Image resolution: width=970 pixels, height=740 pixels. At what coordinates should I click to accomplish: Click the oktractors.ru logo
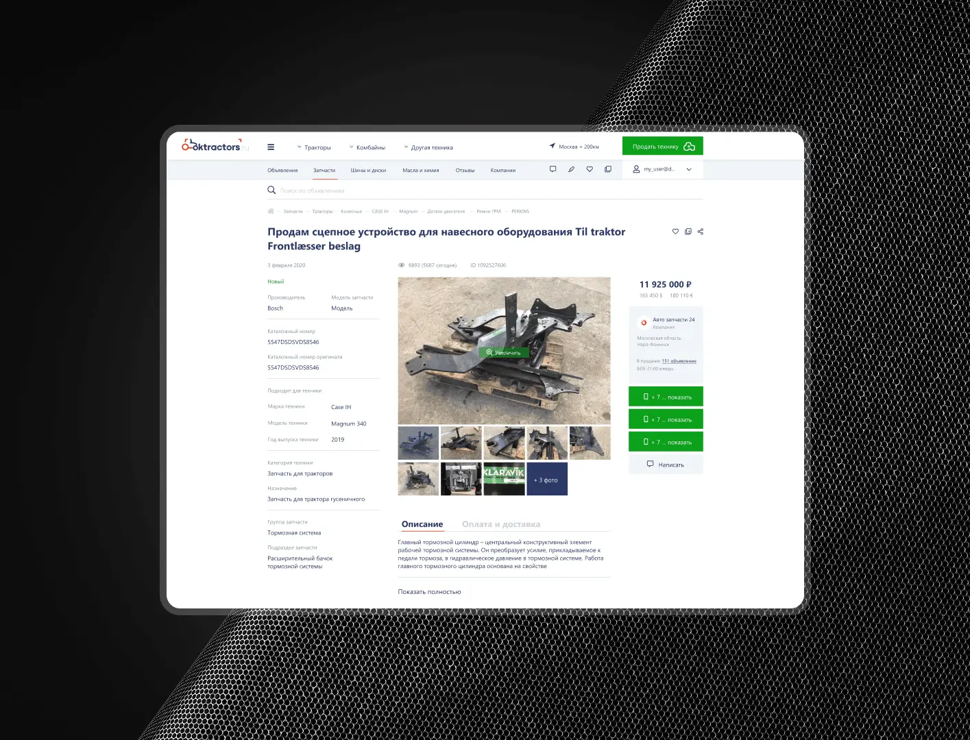pos(212,146)
